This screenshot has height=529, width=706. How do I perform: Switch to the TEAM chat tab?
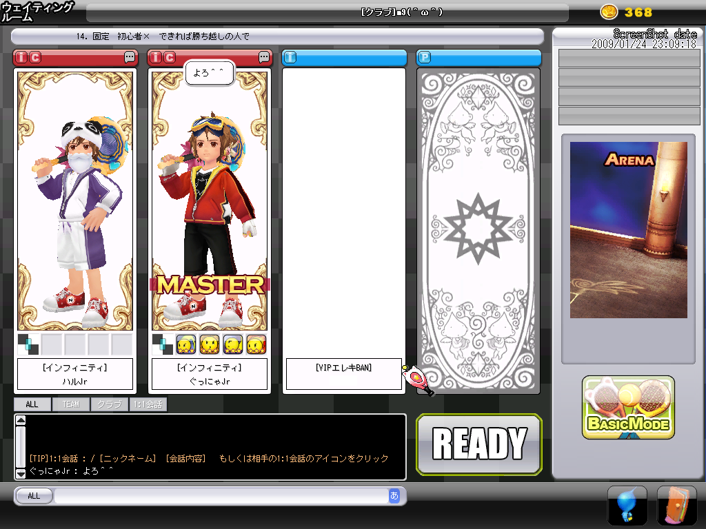click(x=70, y=404)
